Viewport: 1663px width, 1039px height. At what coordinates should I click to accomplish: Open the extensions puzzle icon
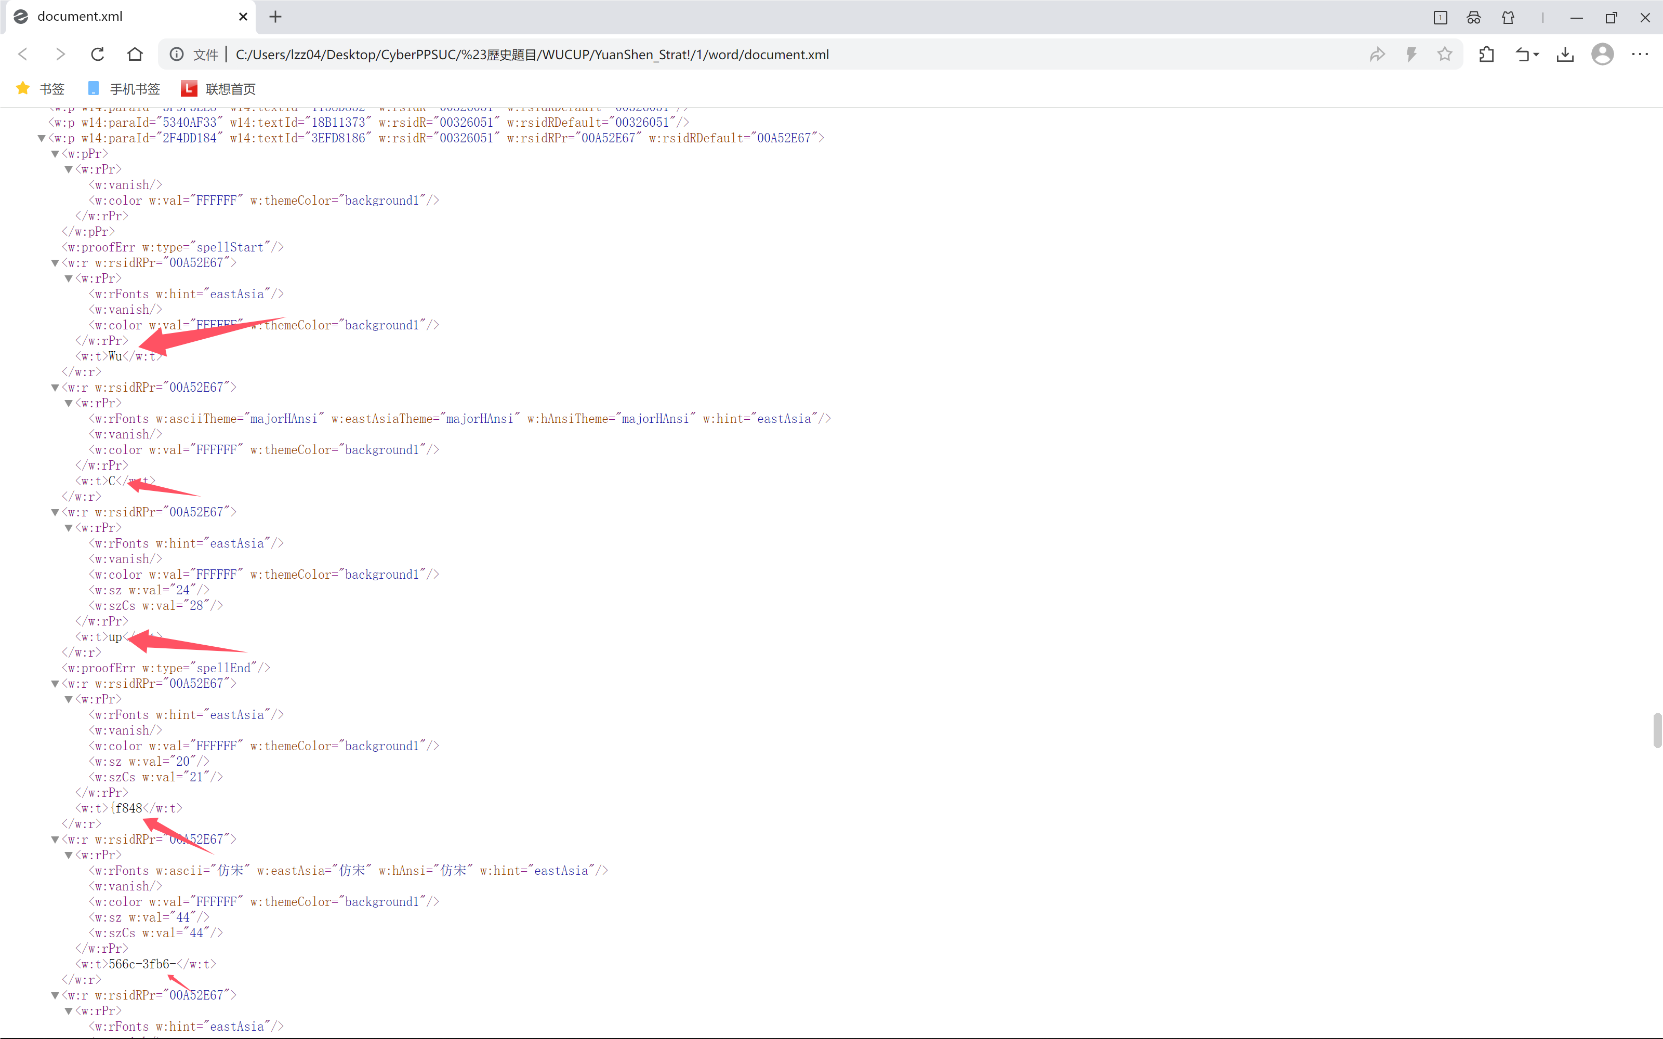1486,54
